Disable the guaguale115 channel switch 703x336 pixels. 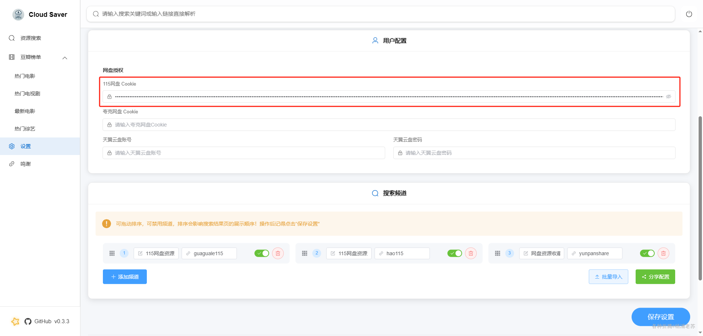pos(262,253)
